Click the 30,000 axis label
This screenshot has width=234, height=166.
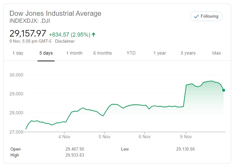[16, 75]
